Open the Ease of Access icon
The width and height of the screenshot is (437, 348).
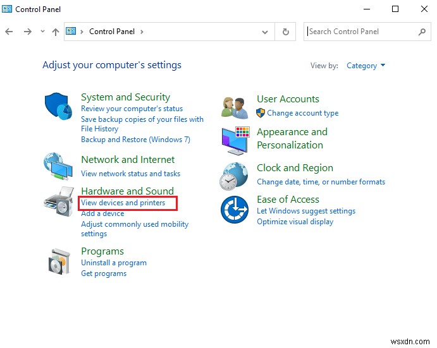(x=235, y=210)
